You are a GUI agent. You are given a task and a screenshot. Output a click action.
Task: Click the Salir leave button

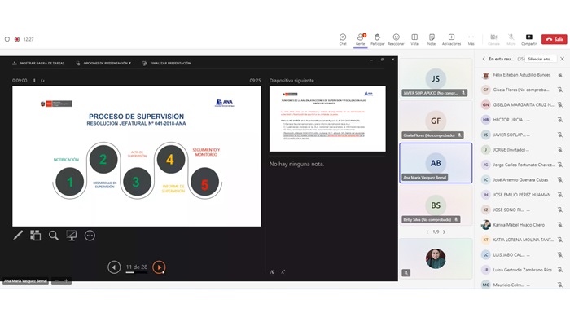554,39
